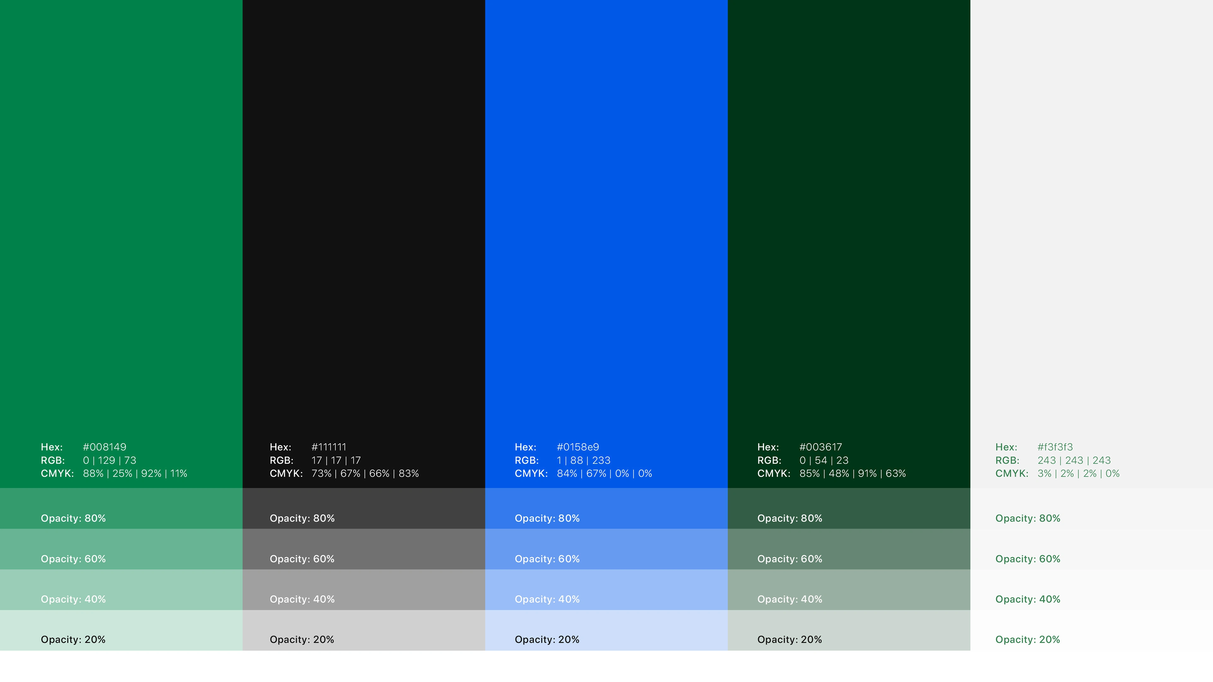Image resolution: width=1213 pixels, height=682 pixels.
Task: Click the dark green Opacity: 60% band
Action: [848, 549]
